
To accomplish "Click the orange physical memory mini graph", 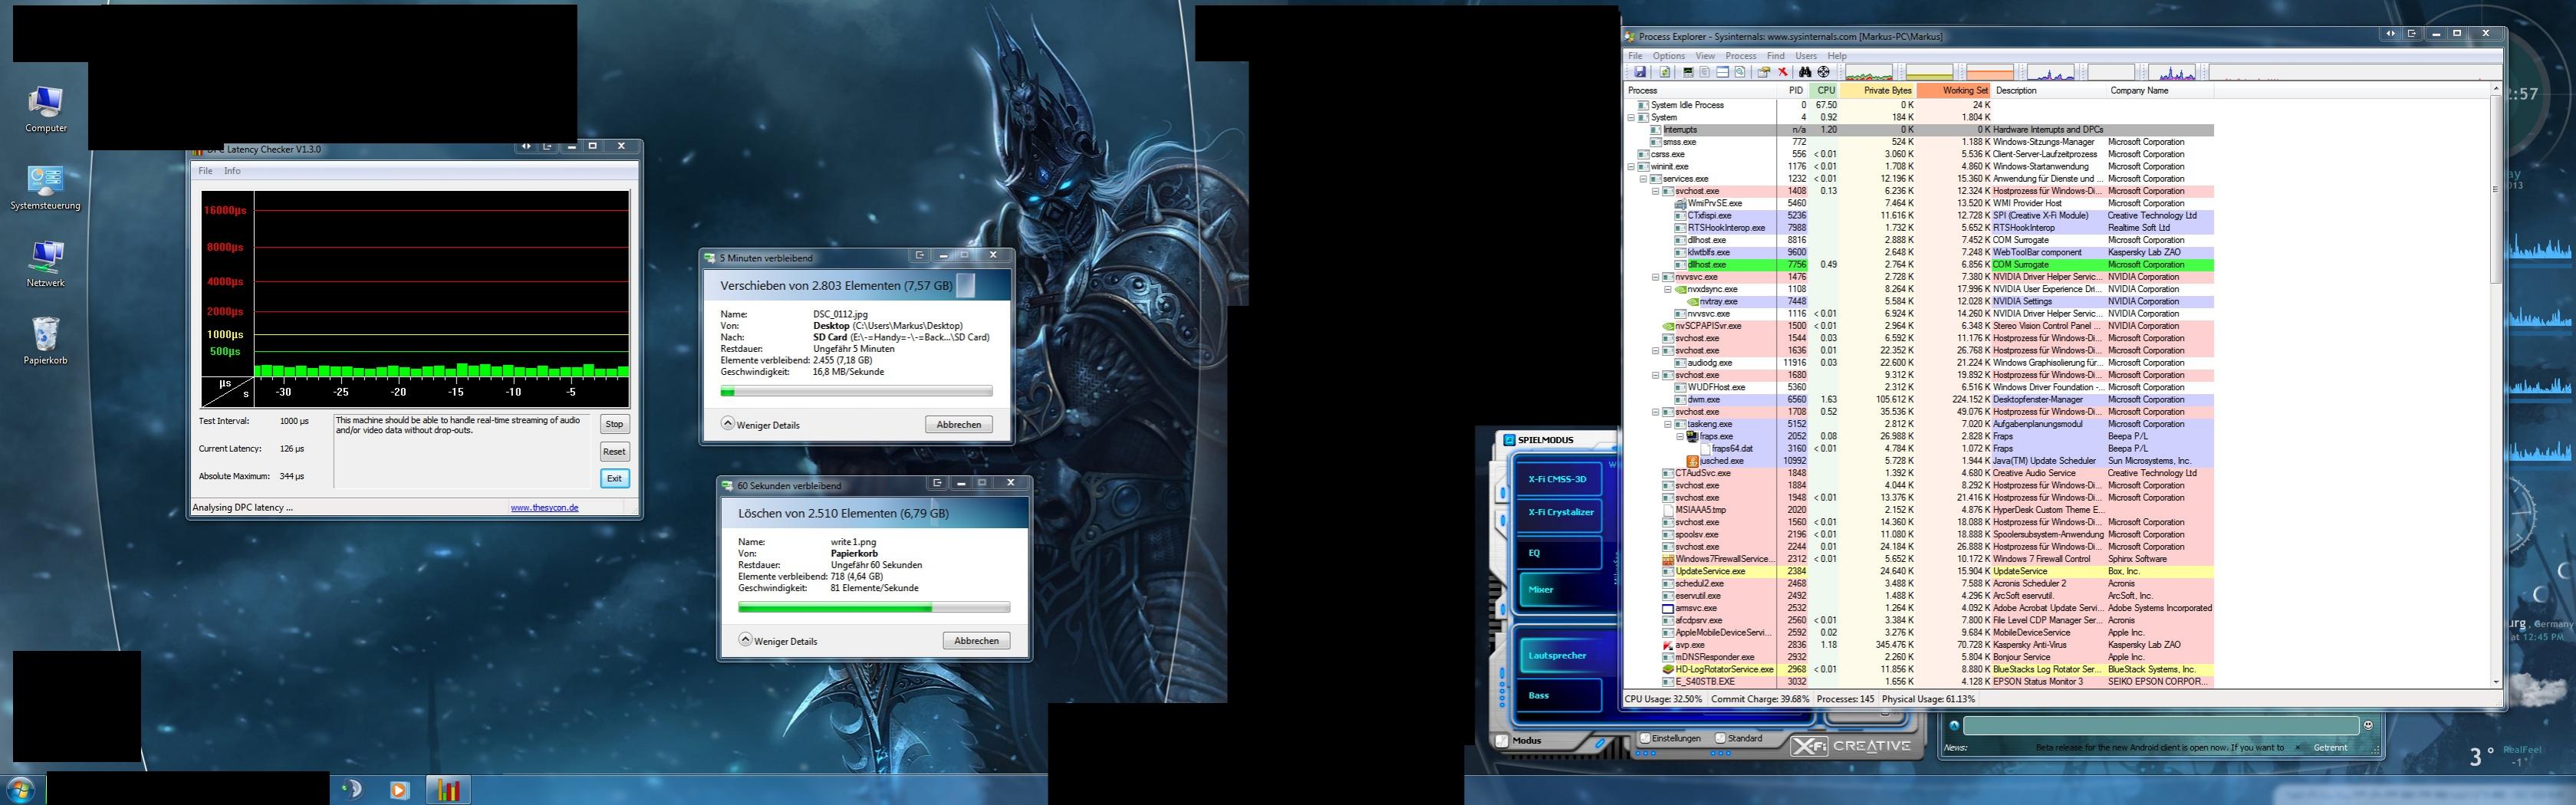I will point(1990,72).
